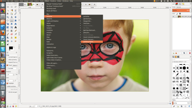
Task: Select the Text tool
Action: [16, 27]
